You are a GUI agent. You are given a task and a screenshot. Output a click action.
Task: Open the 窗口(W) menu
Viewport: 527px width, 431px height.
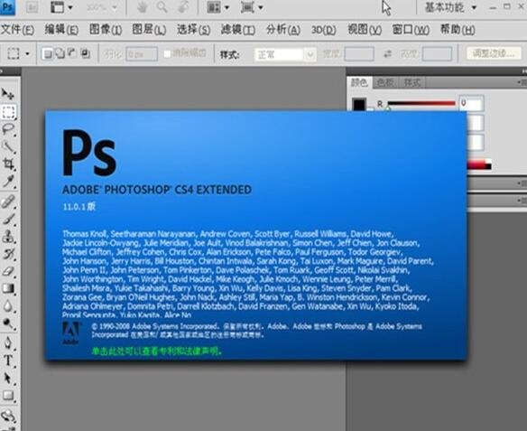pos(411,30)
